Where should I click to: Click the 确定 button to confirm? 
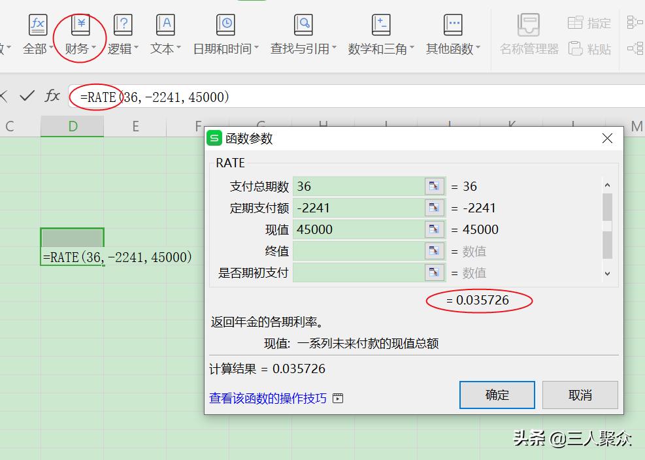pyautogui.click(x=497, y=395)
